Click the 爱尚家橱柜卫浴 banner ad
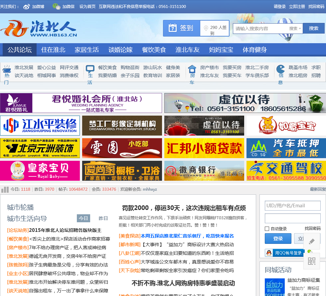This screenshot has height=296, width=326. click(x=122, y=171)
